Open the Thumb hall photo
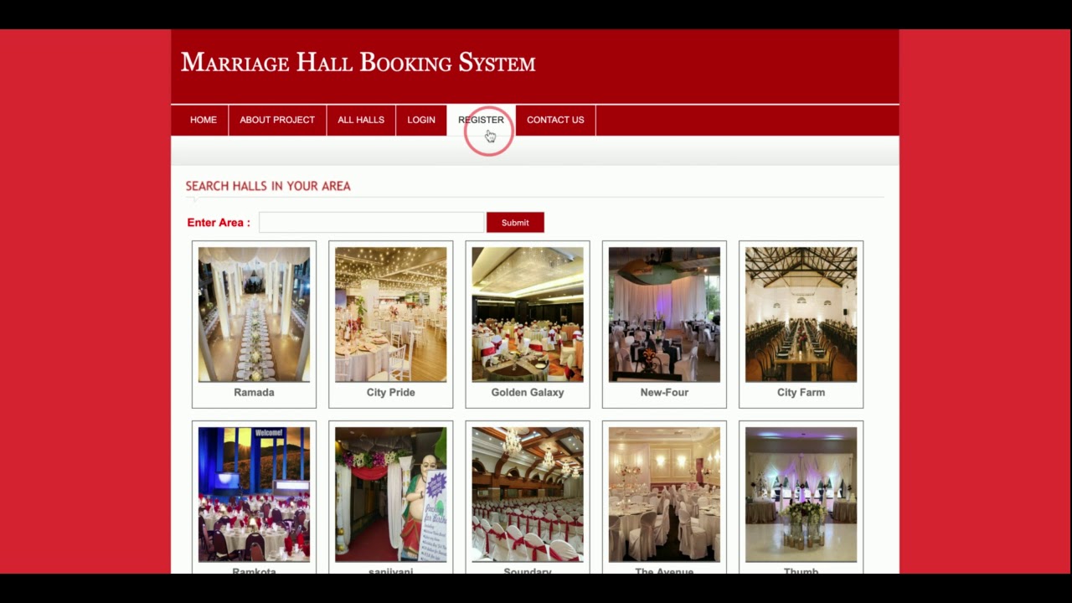 801,494
